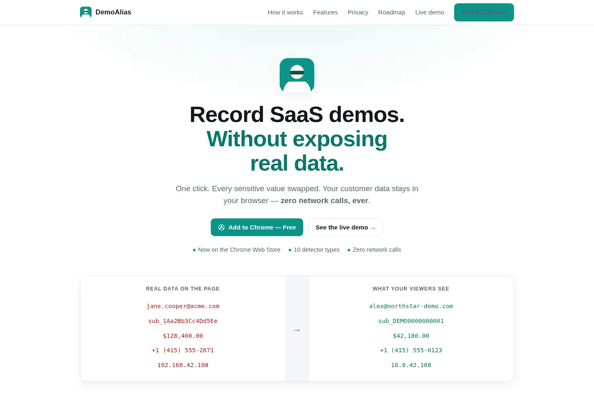Screen dimensions: 594x412
Task: Click the phone +1 (415) 555-2671
Action: 183,350
